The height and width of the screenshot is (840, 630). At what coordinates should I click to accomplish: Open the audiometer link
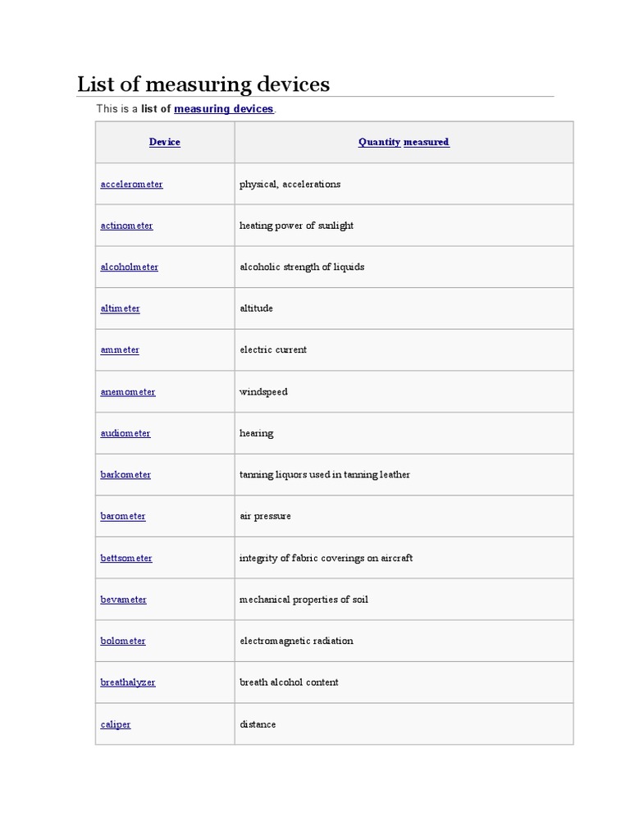(126, 433)
